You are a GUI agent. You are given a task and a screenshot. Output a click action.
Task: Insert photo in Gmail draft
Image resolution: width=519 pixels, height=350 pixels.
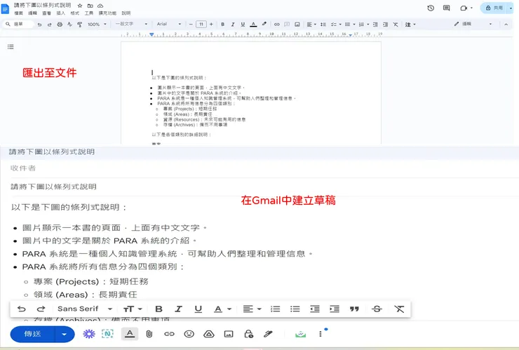[x=229, y=334]
